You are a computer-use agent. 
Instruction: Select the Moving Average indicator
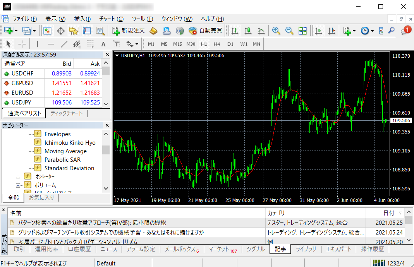point(65,151)
